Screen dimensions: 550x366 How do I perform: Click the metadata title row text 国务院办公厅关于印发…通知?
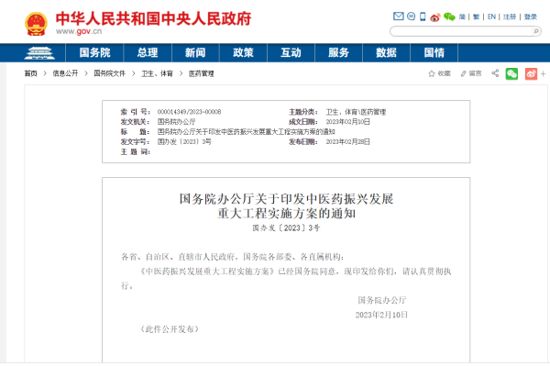coord(246,132)
